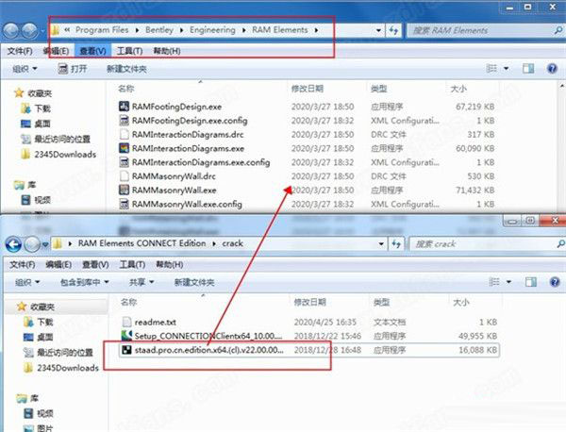Expand arrow after Bentley in address bar
Image resolution: width=566 pixels, height=432 pixels.
click(x=181, y=30)
